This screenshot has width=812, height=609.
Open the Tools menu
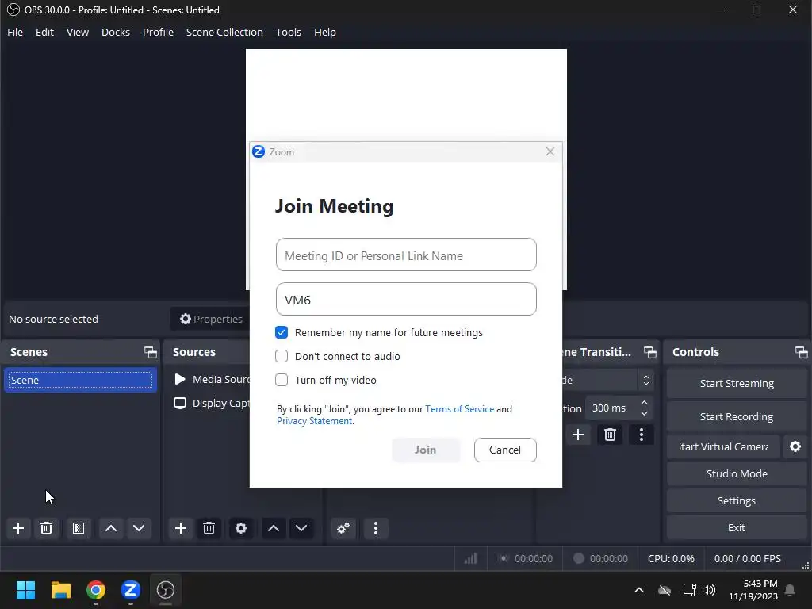tap(289, 32)
